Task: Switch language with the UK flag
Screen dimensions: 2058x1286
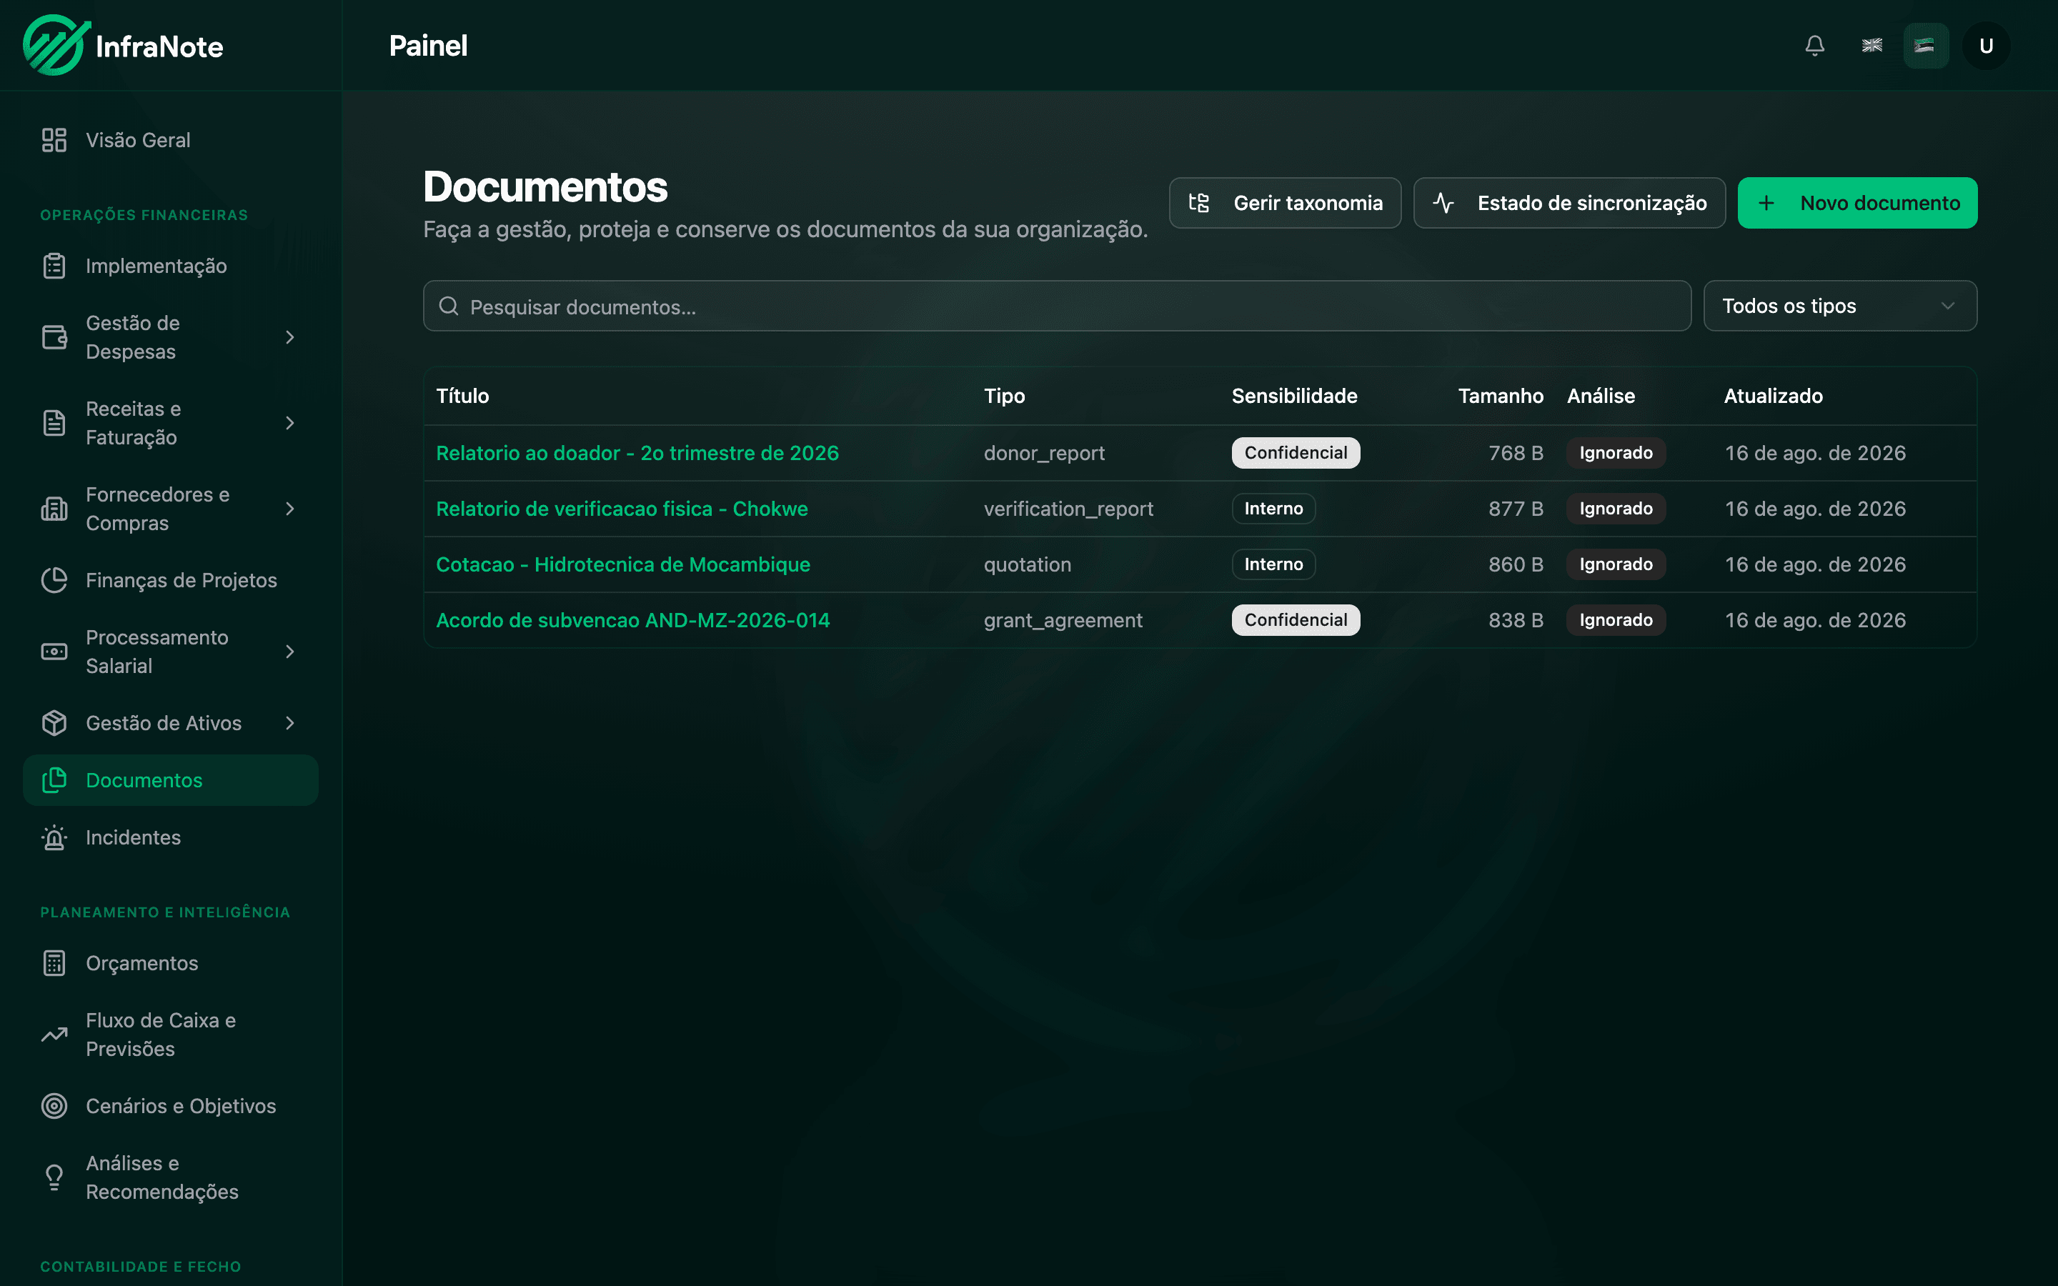Action: (x=1871, y=45)
